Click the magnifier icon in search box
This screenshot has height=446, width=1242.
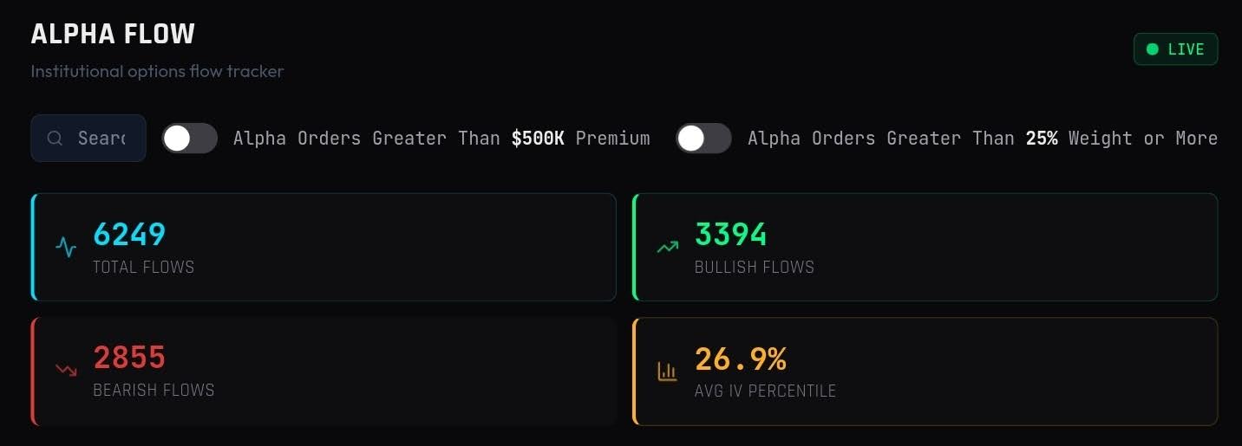point(55,139)
